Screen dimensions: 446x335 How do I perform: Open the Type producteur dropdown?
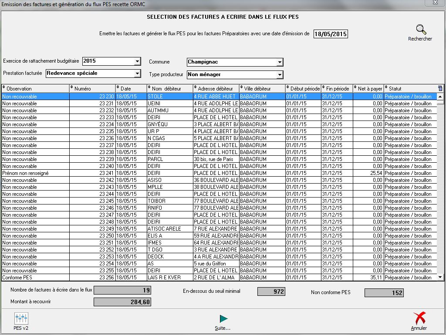coord(280,75)
